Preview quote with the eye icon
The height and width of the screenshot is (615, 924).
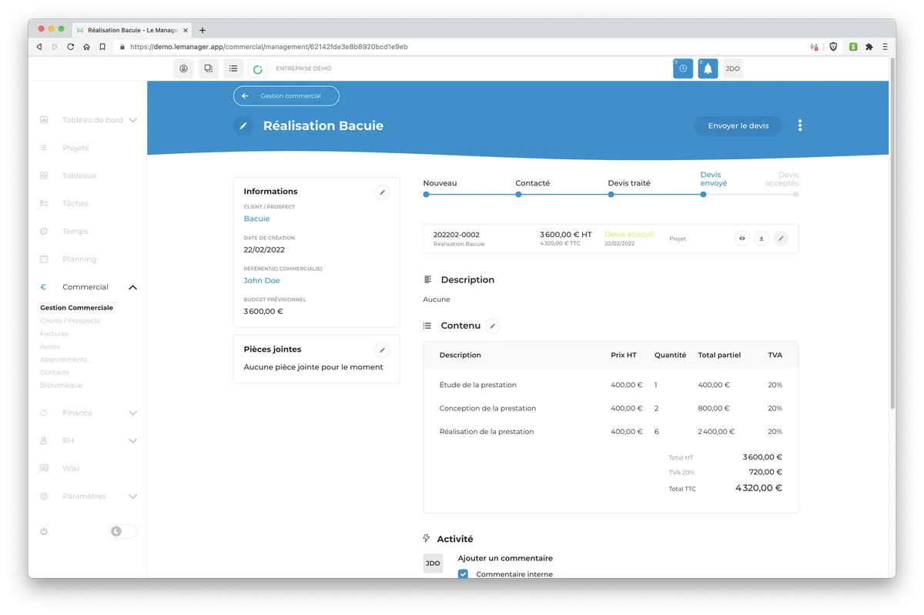742,239
